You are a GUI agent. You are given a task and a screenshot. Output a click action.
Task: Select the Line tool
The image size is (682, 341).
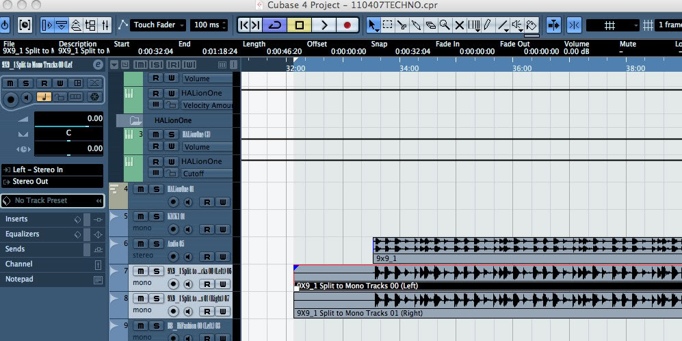503,25
